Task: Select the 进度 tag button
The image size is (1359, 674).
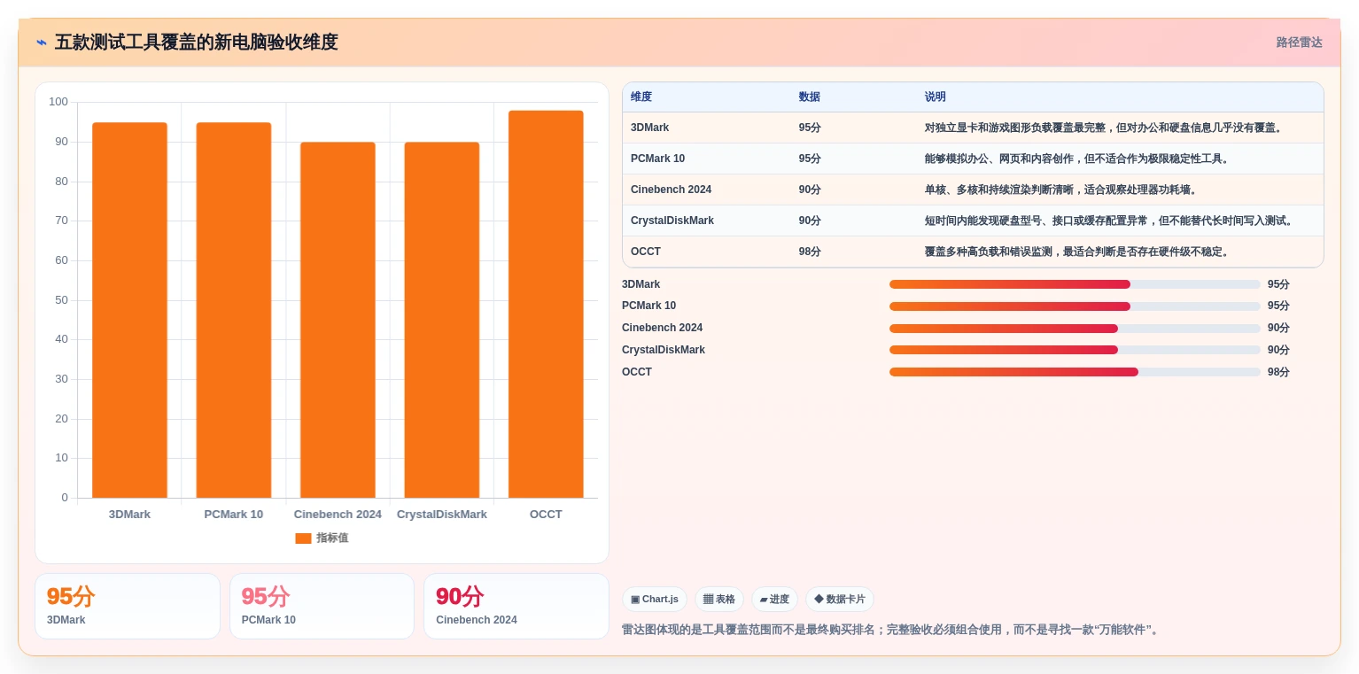Action: pyautogui.click(x=774, y=600)
